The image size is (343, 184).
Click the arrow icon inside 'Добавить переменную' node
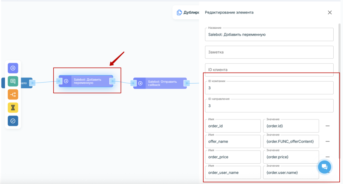[66, 81]
